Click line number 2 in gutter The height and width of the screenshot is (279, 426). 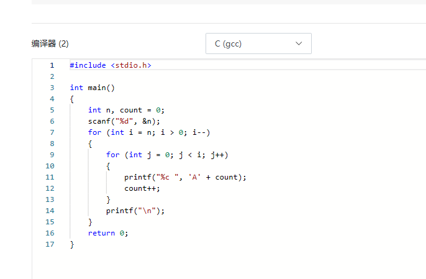pyautogui.click(x=52, y=76)
